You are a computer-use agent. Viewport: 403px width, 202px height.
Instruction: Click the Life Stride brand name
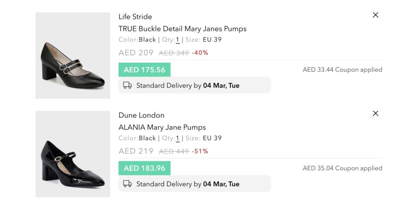[135, 16]
